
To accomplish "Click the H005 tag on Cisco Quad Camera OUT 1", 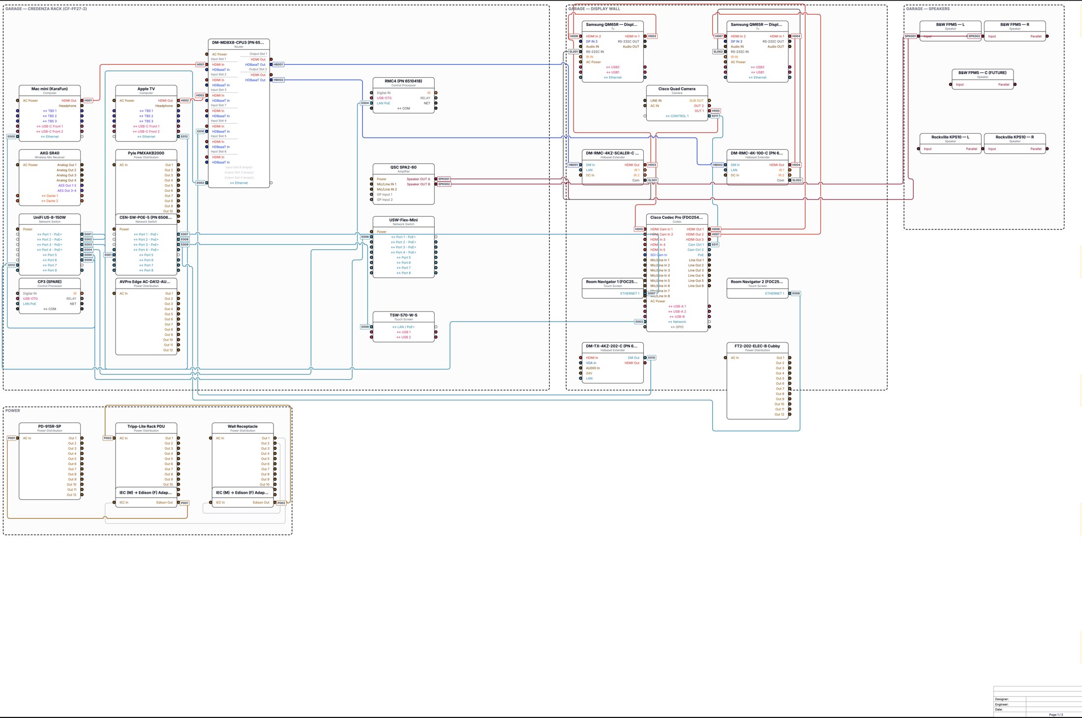I will [716, 111].
